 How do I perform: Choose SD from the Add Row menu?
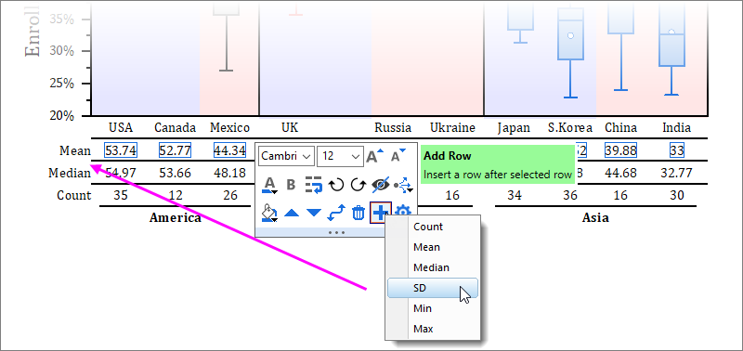pos(433,288)
